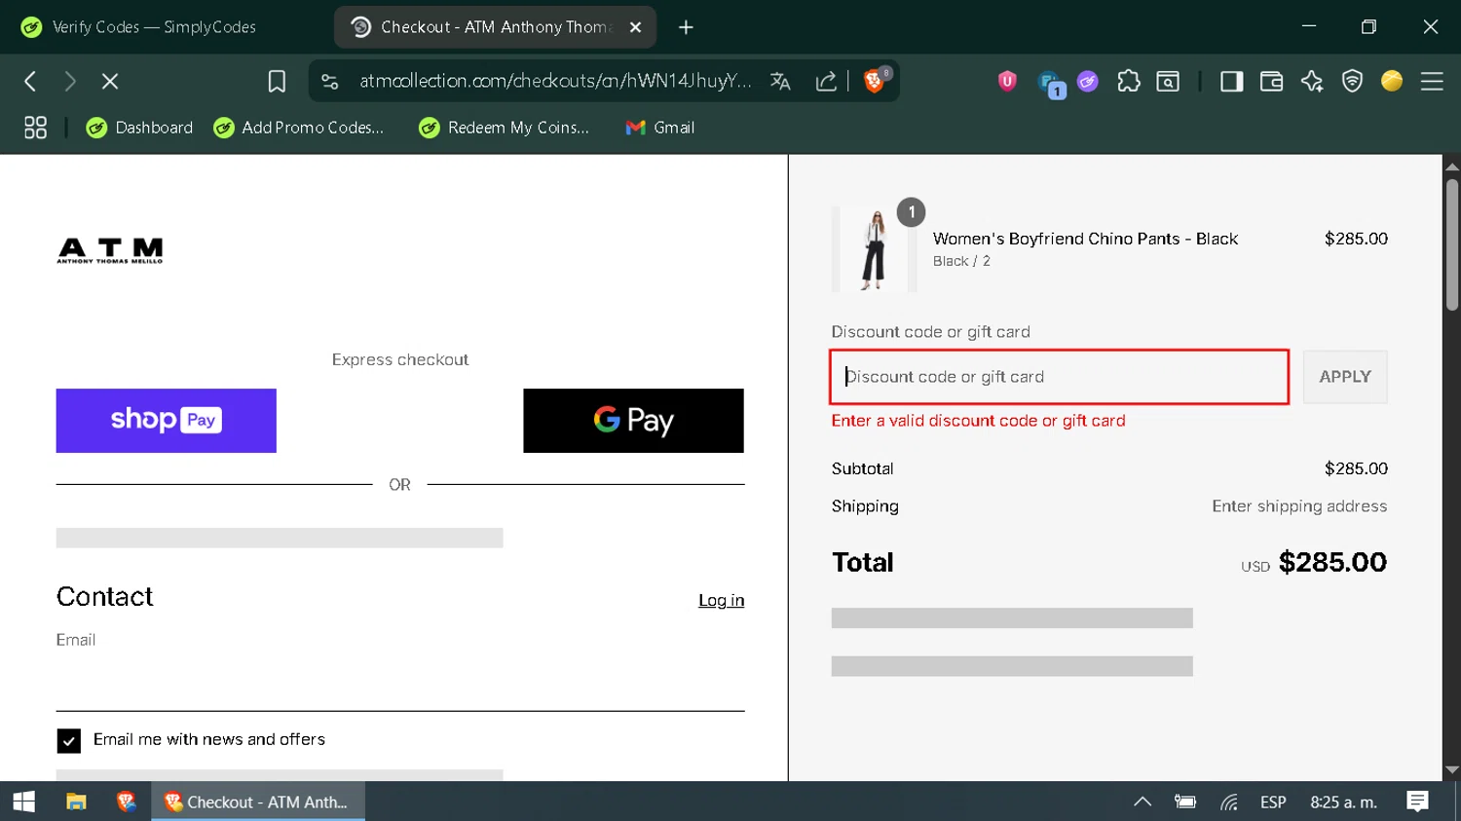Image resolution: width=1461 pixels, height=821 pixels.
Task: Open the notification center icon
Action: tap(1417, 802)
